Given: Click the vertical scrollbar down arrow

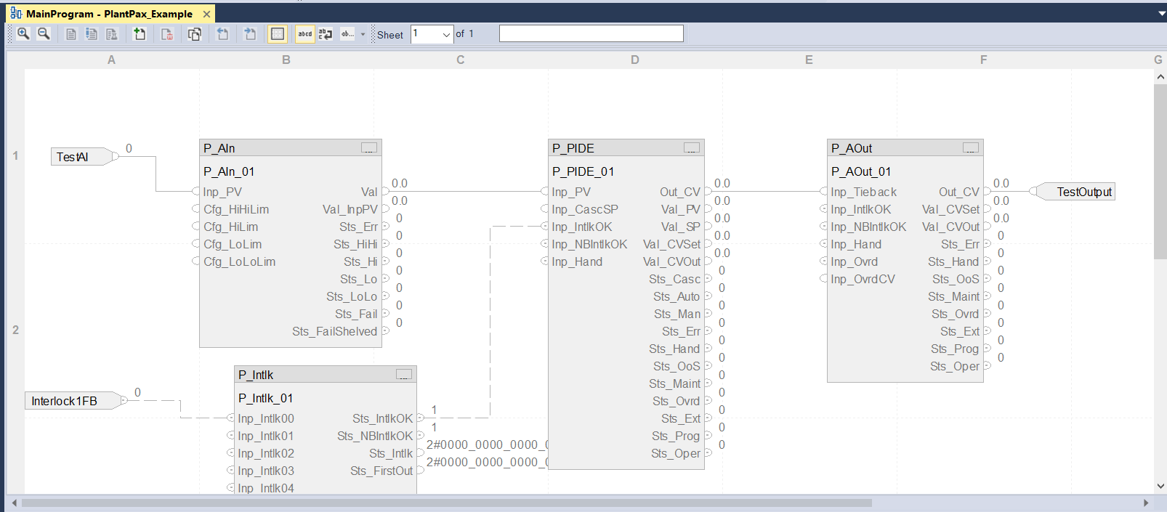Looking at the screenshot, I should pos(1160,486).
